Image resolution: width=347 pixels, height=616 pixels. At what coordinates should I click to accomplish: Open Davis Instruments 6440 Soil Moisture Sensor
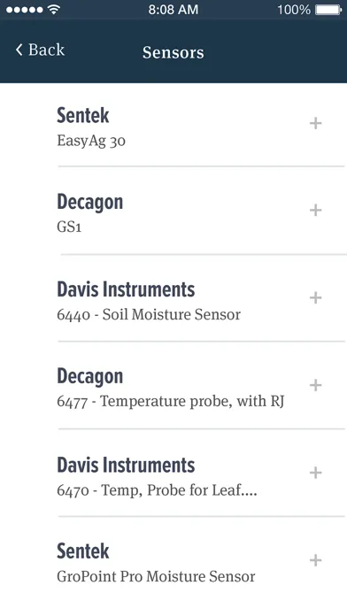(x=201, y=299)
